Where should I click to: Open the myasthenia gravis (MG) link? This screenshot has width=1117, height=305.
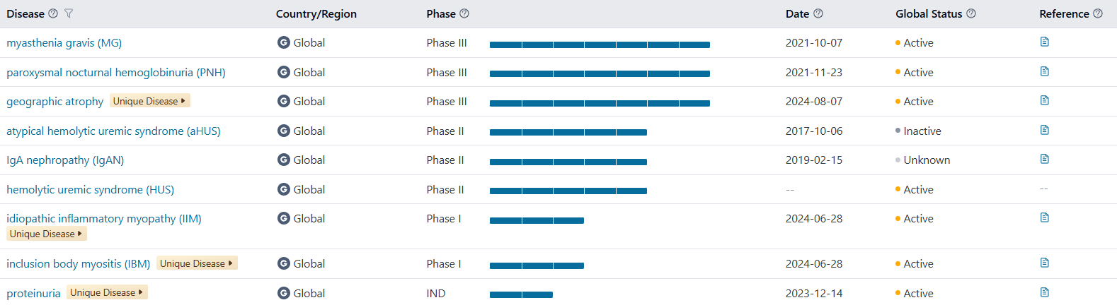click(x=64, y=43)
